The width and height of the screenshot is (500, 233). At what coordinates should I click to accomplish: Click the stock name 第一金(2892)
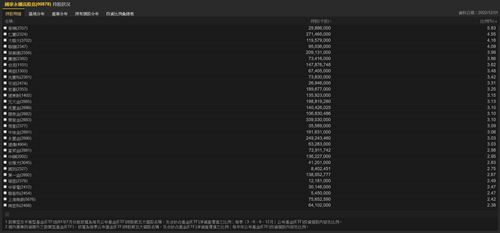(20, 175)
